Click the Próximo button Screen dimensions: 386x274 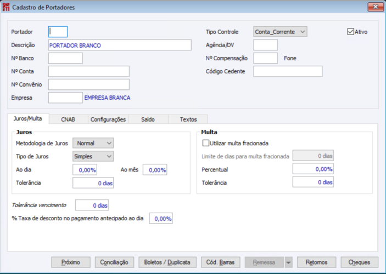(70, 262)
